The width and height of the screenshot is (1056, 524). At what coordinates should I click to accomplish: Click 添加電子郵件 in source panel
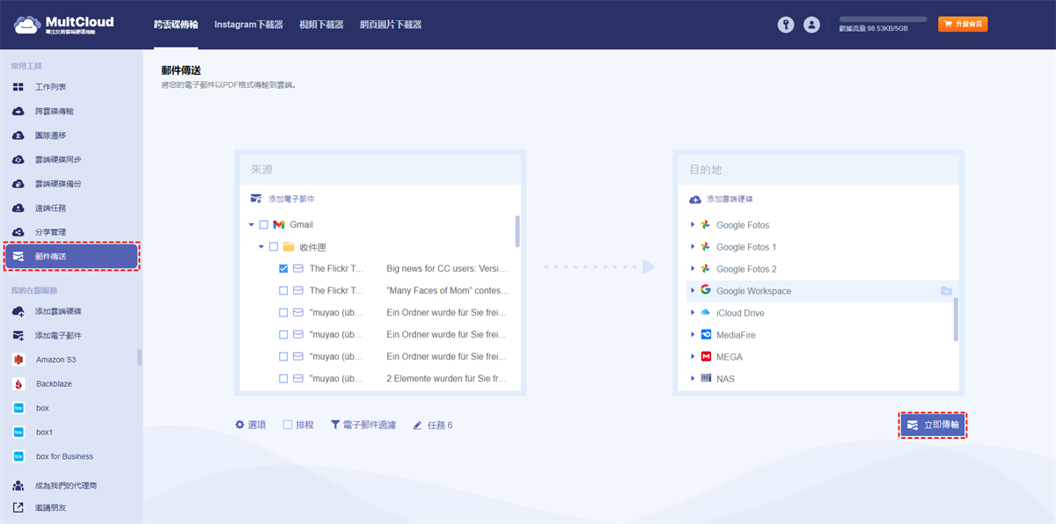click(282, 200)
